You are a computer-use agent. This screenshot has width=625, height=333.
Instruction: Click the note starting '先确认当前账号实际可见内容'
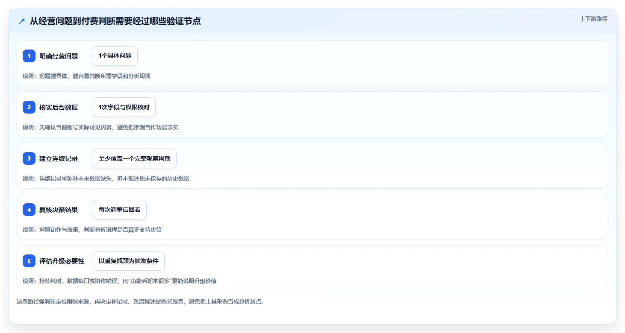coord(100,127)
